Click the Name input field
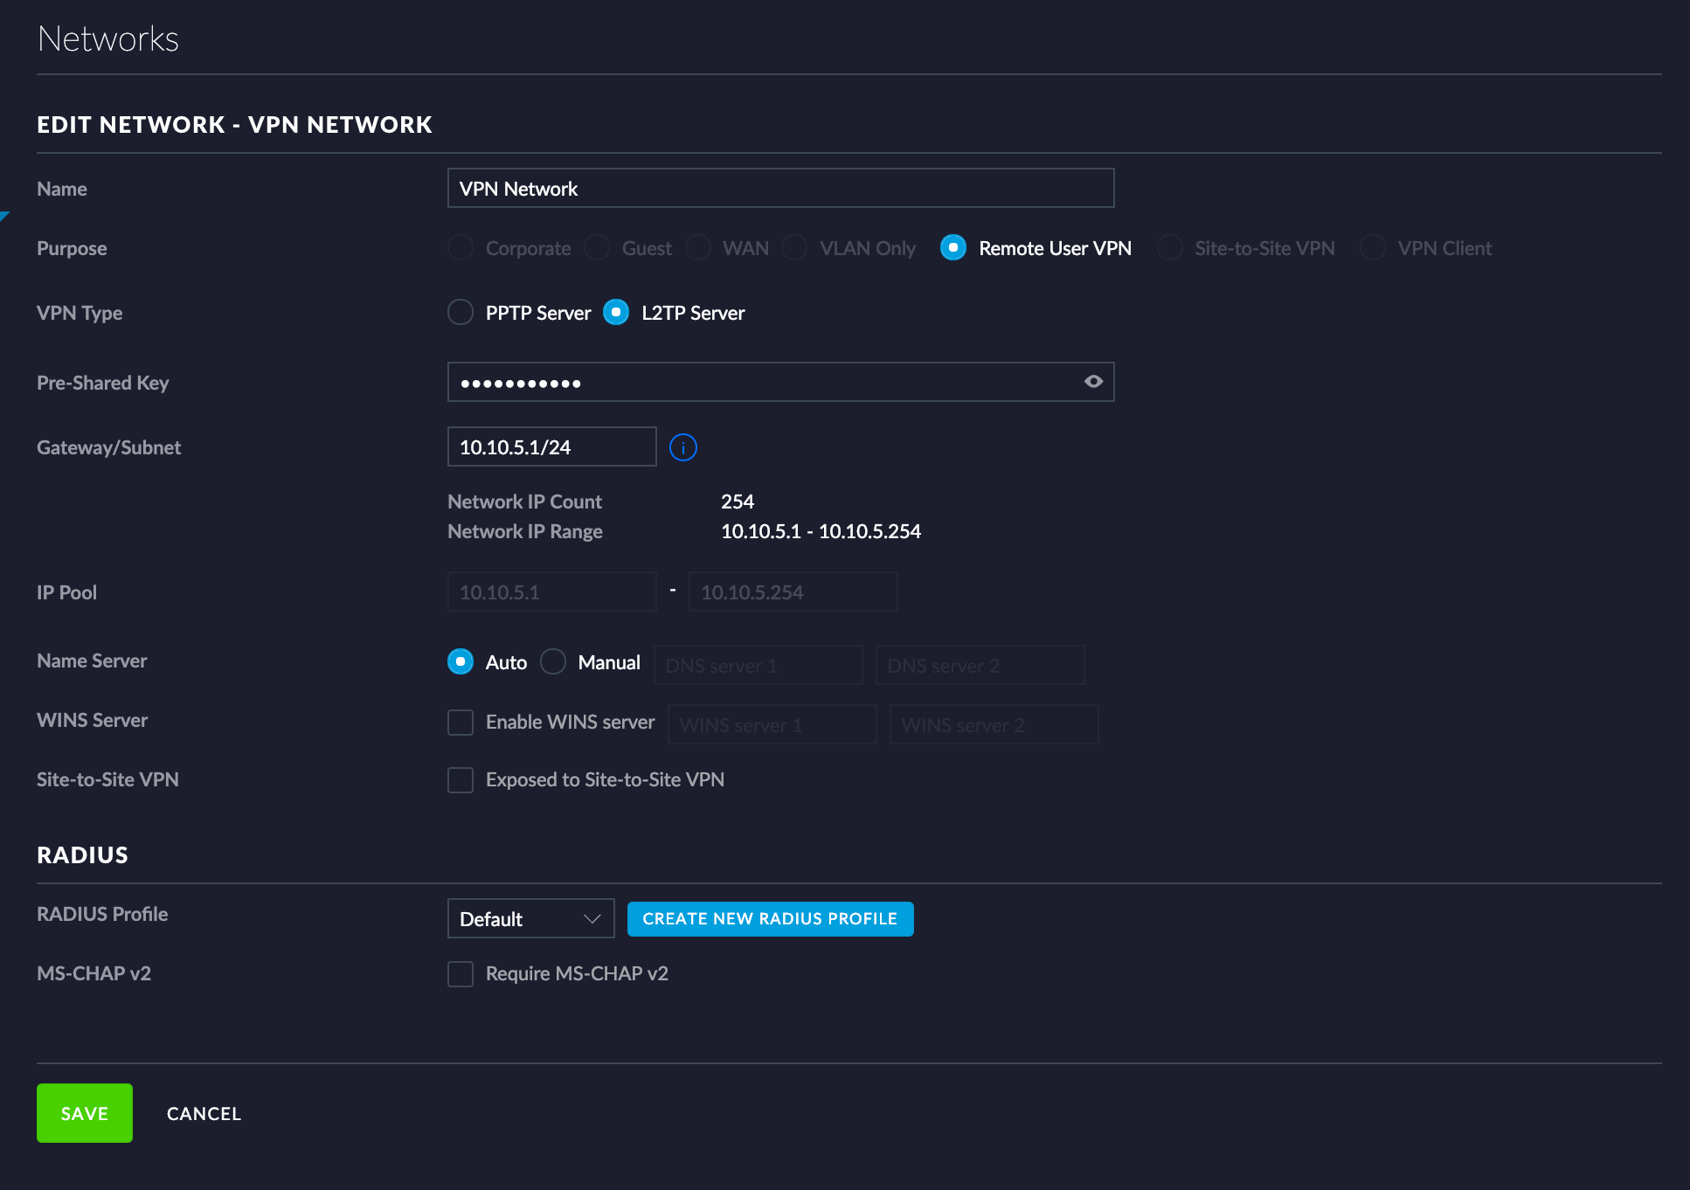The height and width of the screenshot is (1190, 1690). coord(780,189)
